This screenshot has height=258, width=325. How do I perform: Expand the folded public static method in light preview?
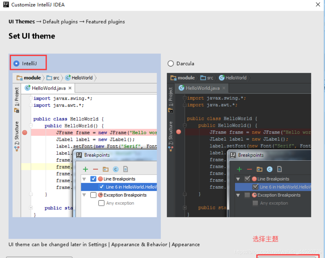[x=31, y=208]
